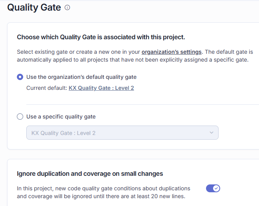Viewport: 259px width, 206px height.
Task: Click the chevron arrow in the gate dropdown
Action: click(x=212, y=133)
